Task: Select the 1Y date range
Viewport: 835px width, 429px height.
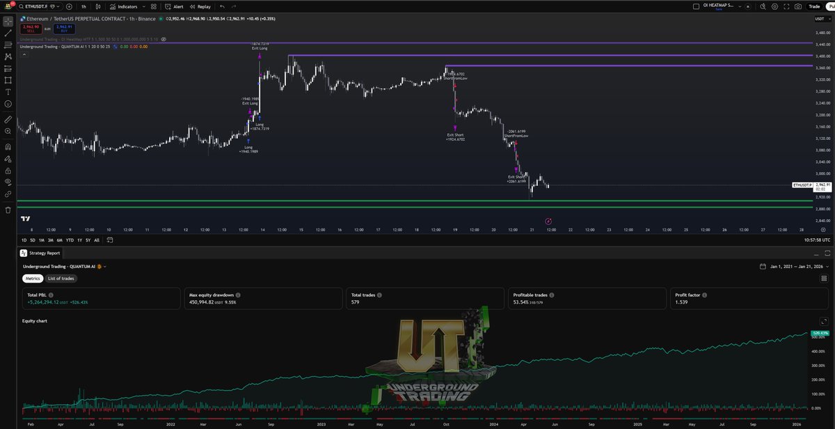Action: pos(79,240)
